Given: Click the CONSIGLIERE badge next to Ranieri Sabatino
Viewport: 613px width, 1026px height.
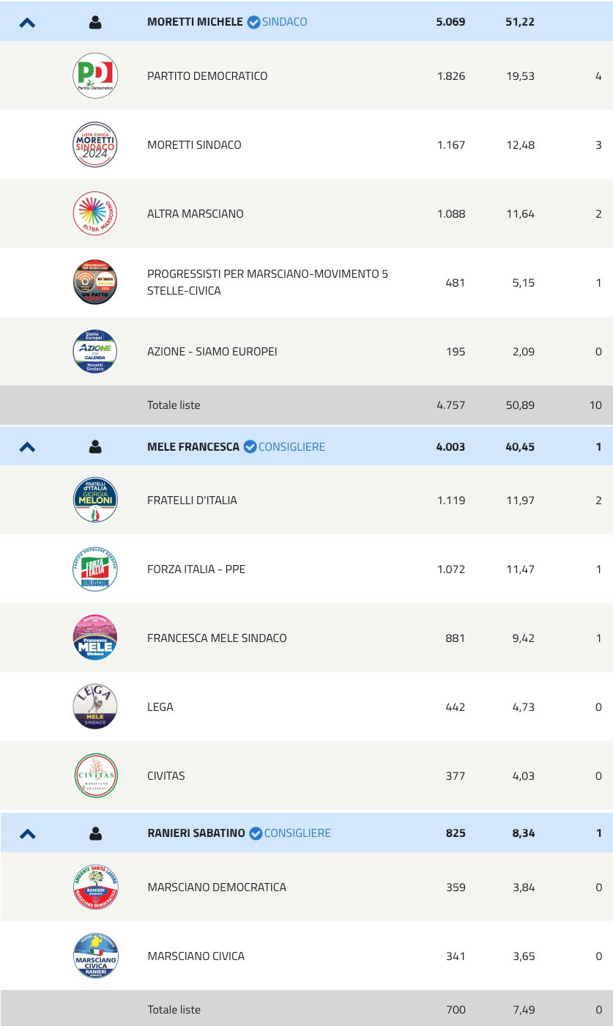Looking at the screenshot, I should click(x=290, y=833).
